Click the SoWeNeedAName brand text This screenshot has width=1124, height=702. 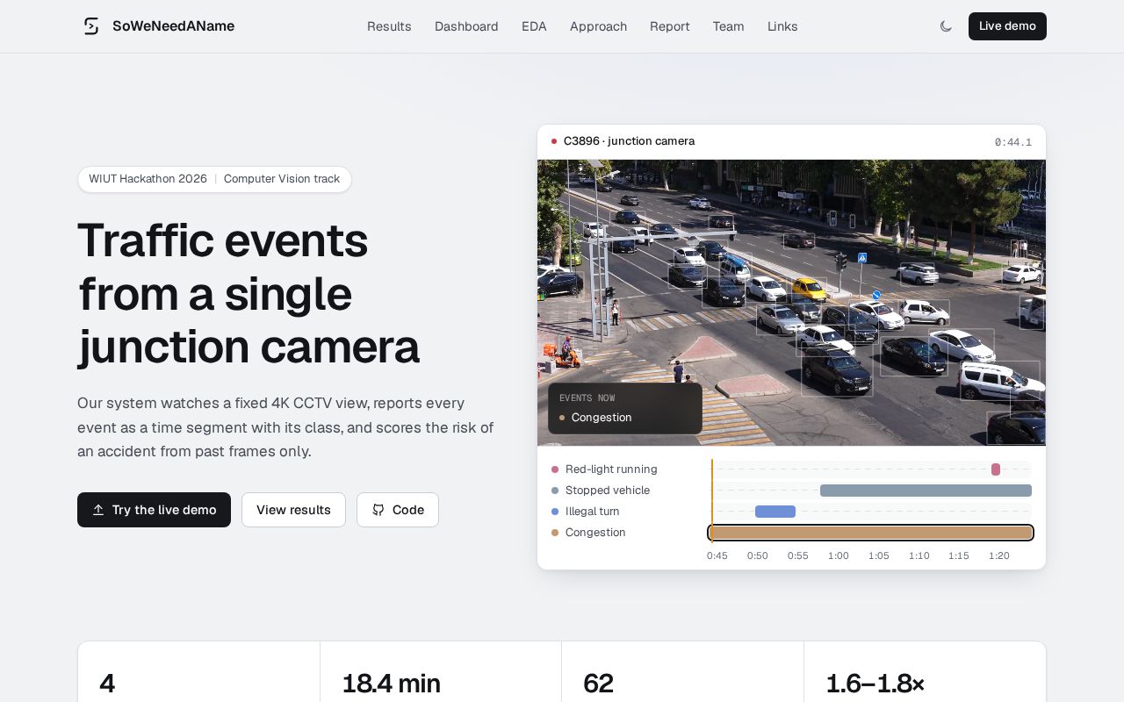tap(173, 26)
